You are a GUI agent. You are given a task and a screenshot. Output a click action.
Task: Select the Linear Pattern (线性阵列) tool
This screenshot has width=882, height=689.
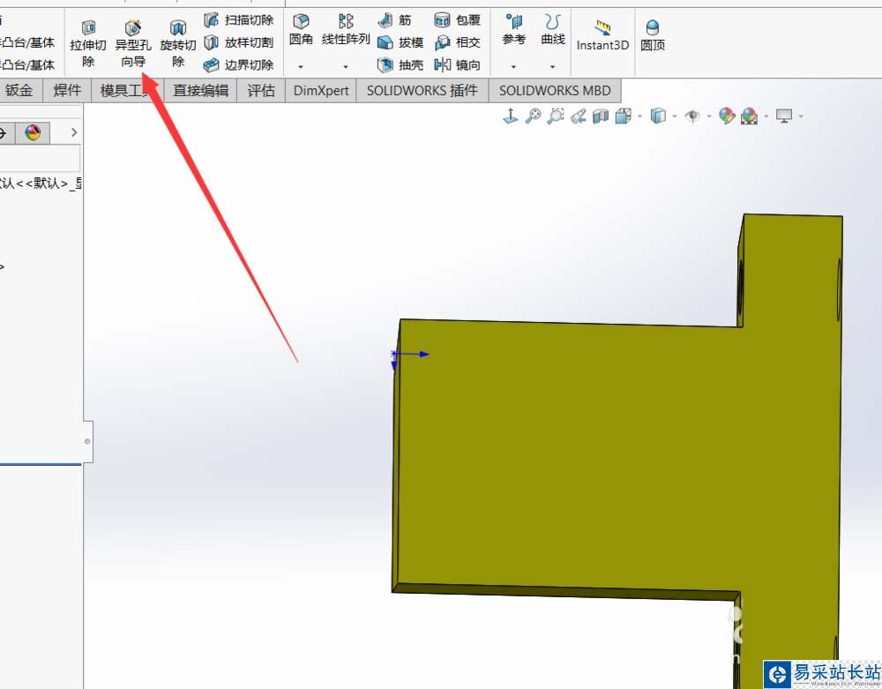click(x=346, y=30)
